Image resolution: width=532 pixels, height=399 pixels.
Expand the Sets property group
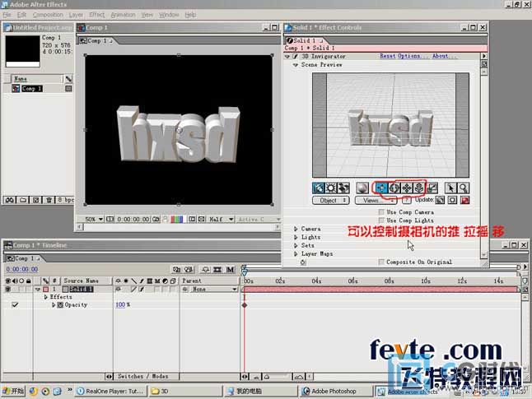[296, 245]
